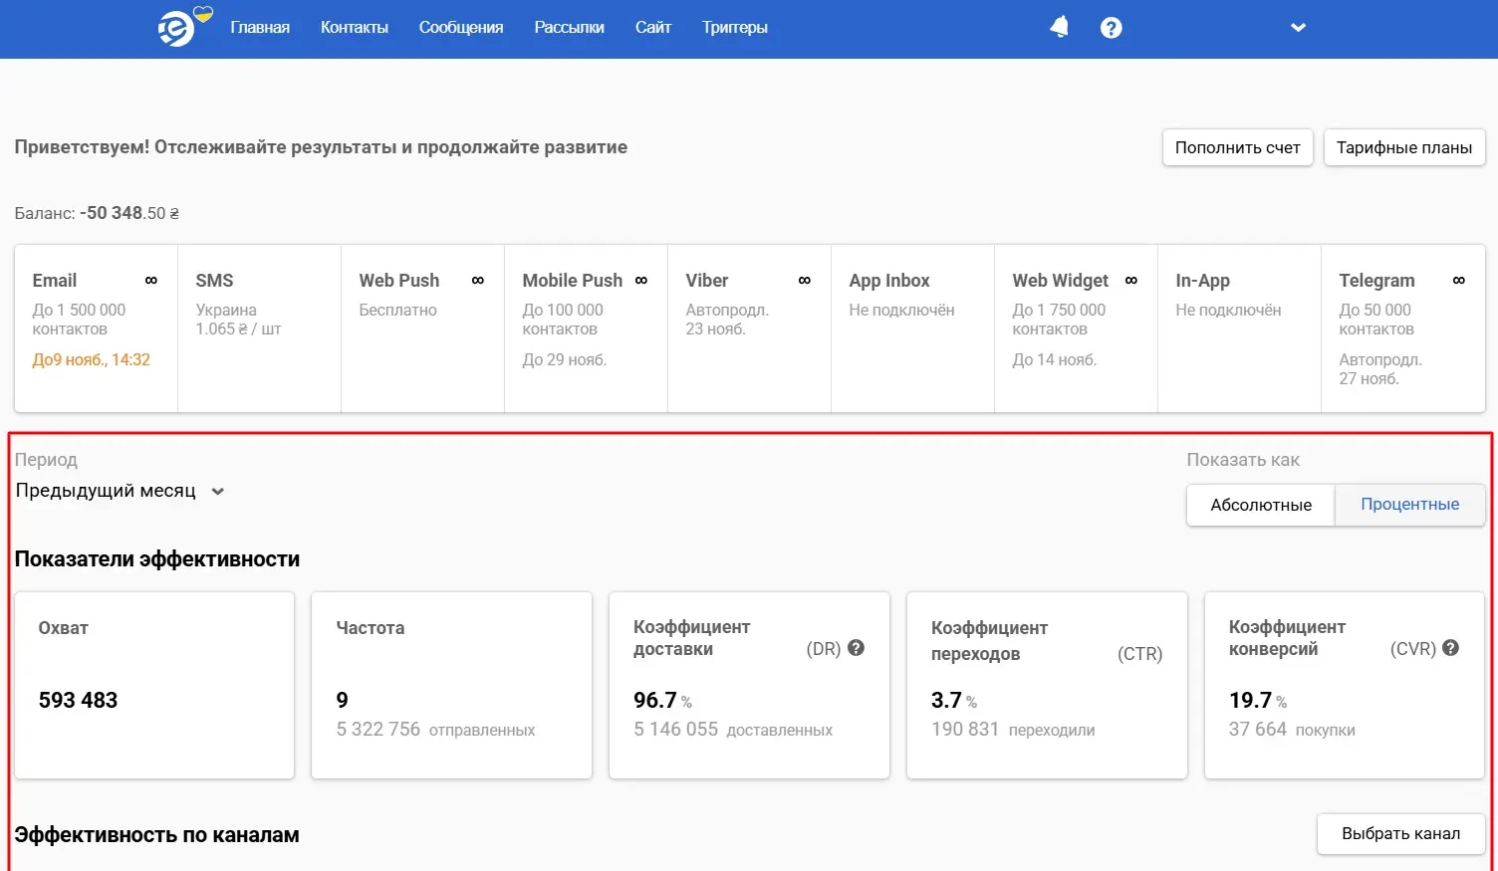Image resolution: width=1498 pixels, height=871 pixels.
Task: Open the notifications bell icon
Action: (x=1059, y=27)
